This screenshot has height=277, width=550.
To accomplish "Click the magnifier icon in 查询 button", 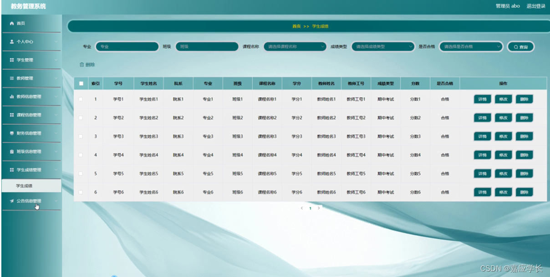I will [x=516, y=47].
